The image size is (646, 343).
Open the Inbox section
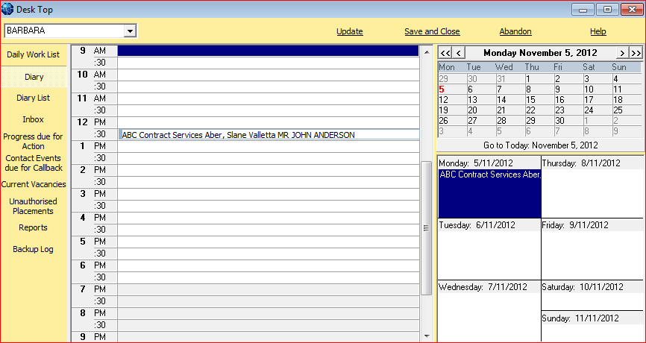[x=34, y=119]
